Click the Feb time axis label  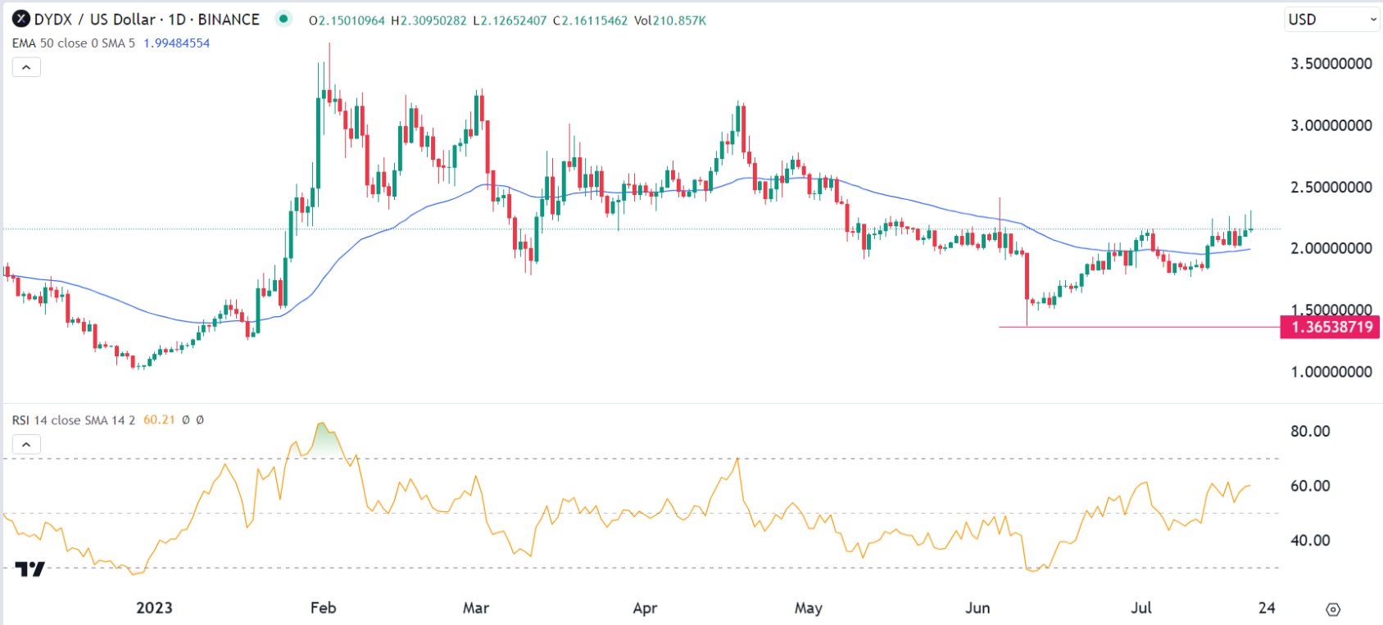pyautogui.click(x=324, y=608)
